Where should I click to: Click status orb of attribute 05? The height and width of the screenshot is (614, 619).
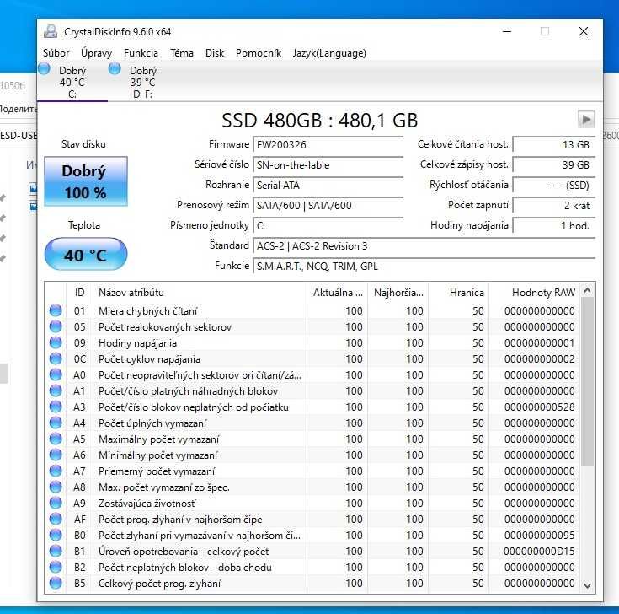56,326
